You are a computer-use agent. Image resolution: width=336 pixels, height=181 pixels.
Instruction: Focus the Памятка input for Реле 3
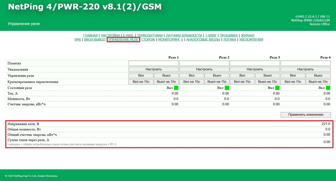255,63
